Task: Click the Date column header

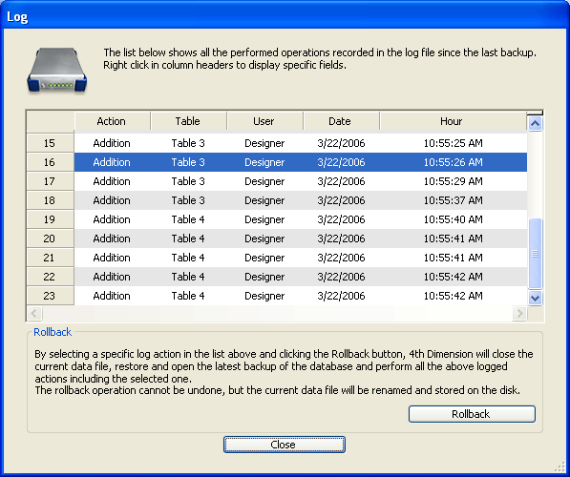Action: click(341, 121)
